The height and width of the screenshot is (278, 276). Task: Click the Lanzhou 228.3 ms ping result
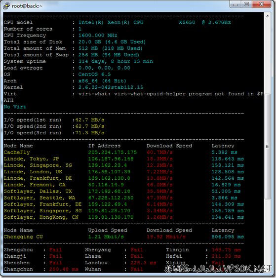(x=143, y=263)
